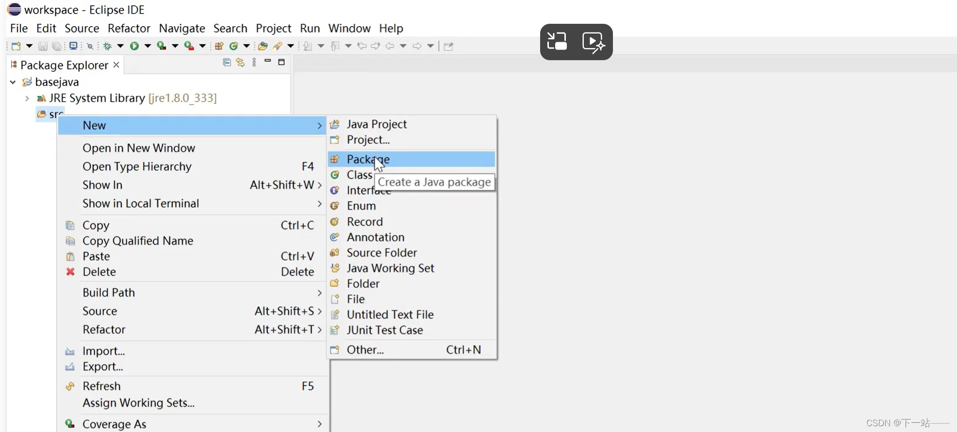
Task: Expand the JRE System Library node
Action: [27, 98]
